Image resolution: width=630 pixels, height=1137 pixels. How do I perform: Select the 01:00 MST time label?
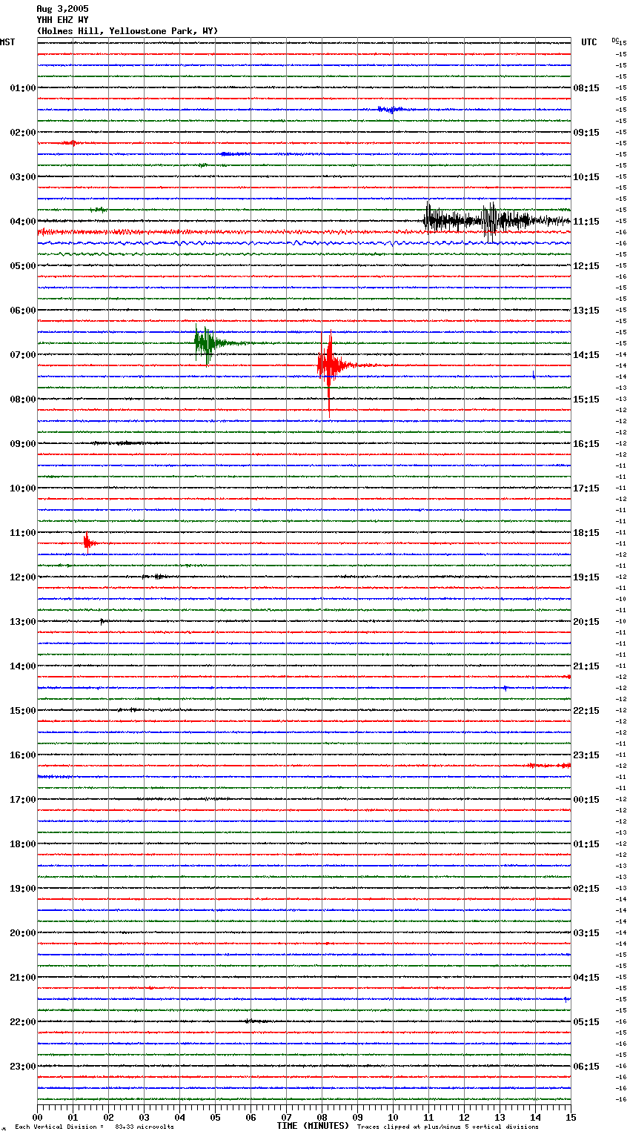pos(23,88)
